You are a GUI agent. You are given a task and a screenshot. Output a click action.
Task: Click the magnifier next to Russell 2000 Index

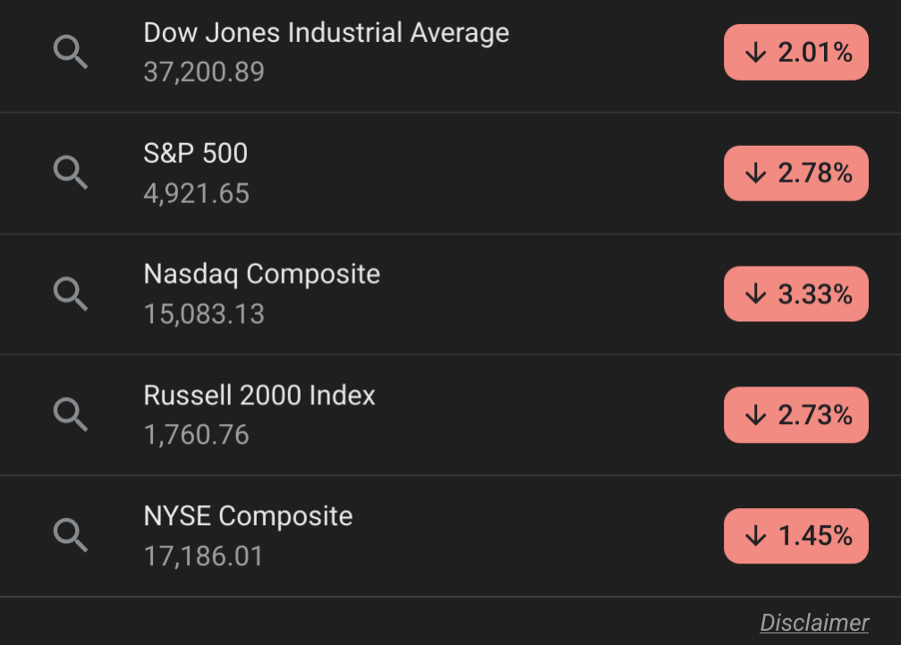point(71,414)
